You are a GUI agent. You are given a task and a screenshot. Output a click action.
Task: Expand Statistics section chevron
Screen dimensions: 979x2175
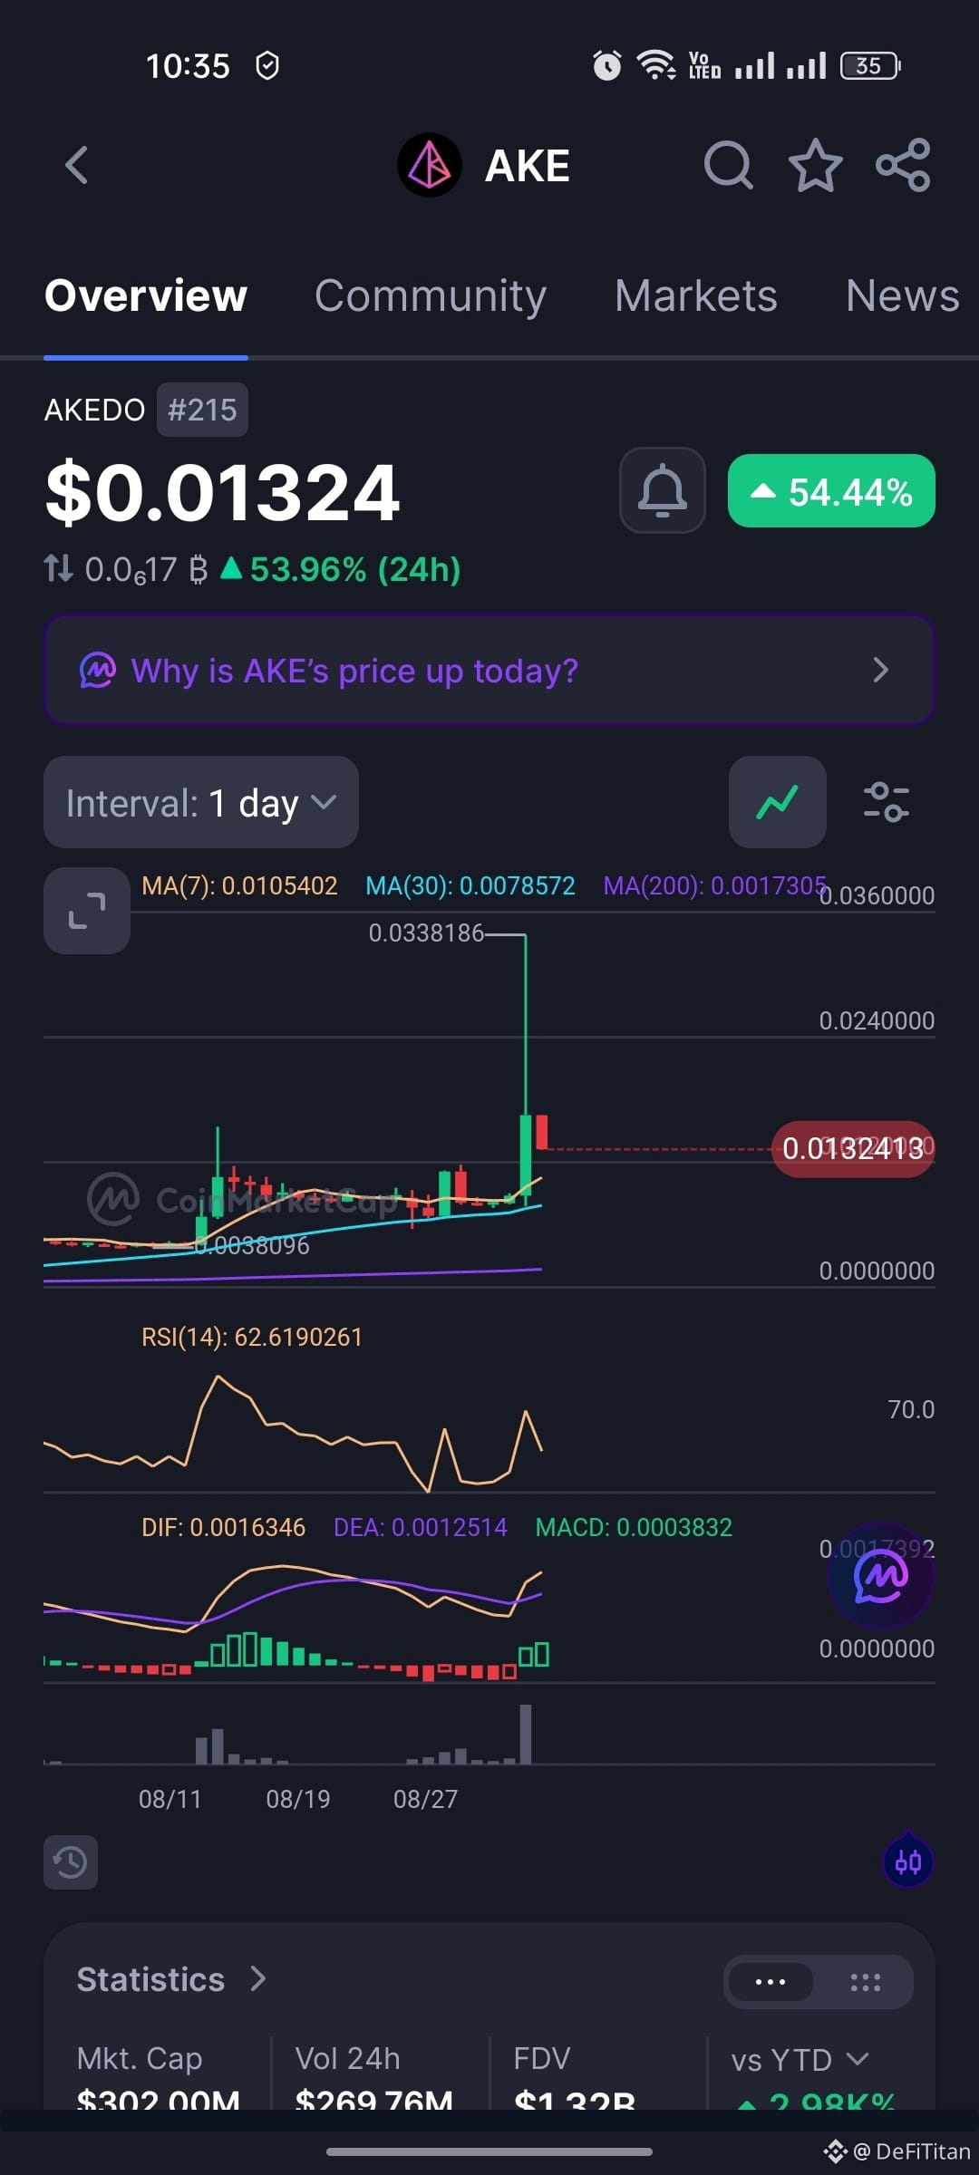coord(258,1979)
